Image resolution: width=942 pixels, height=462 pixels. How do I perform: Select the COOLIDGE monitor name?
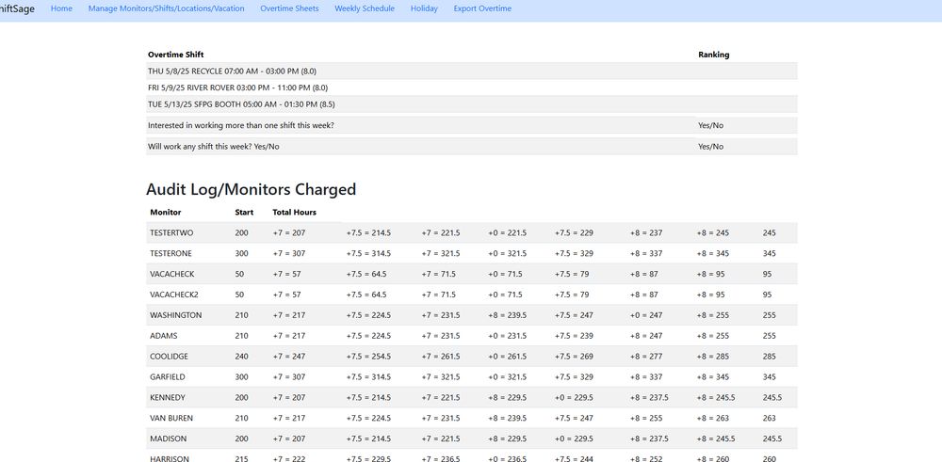pyautogui.click(x=169, y=357)
